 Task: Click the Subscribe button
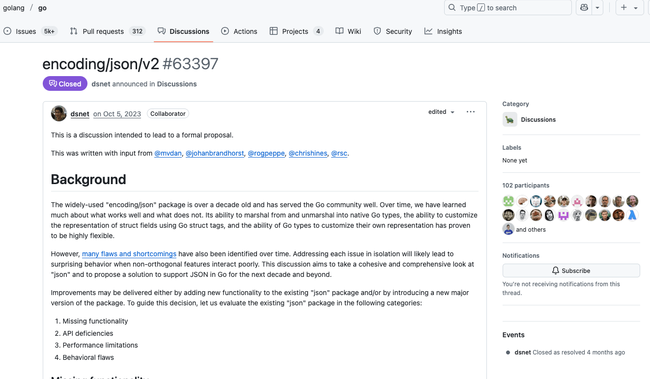tap(571, 271)
